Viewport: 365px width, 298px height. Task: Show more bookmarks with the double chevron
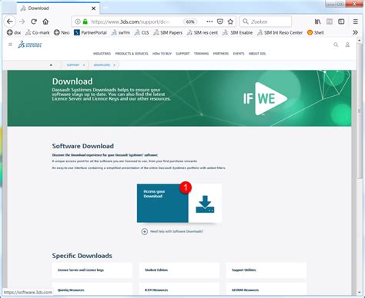pos(355,32)
